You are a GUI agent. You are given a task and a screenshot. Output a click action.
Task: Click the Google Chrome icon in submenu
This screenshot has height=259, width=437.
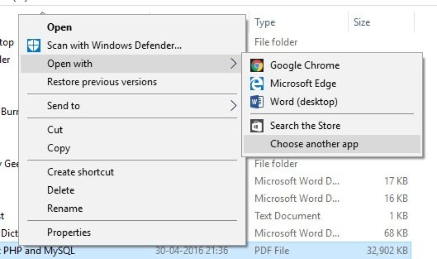[x=257, y=66]
